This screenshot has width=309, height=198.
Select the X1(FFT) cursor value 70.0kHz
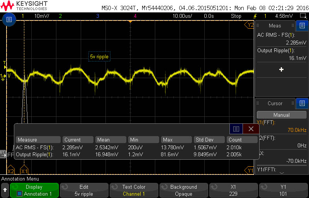pos(297,130)
